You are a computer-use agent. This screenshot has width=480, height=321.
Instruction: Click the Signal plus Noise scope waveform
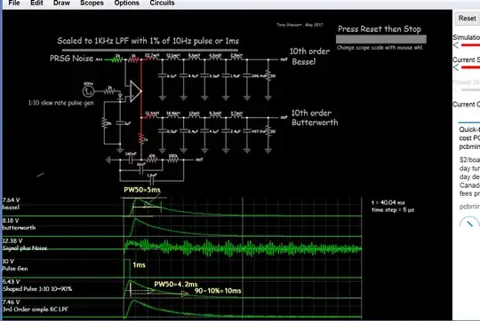click(243, 248)
